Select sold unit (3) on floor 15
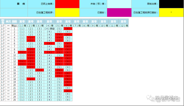 click(x=40, y=70)
